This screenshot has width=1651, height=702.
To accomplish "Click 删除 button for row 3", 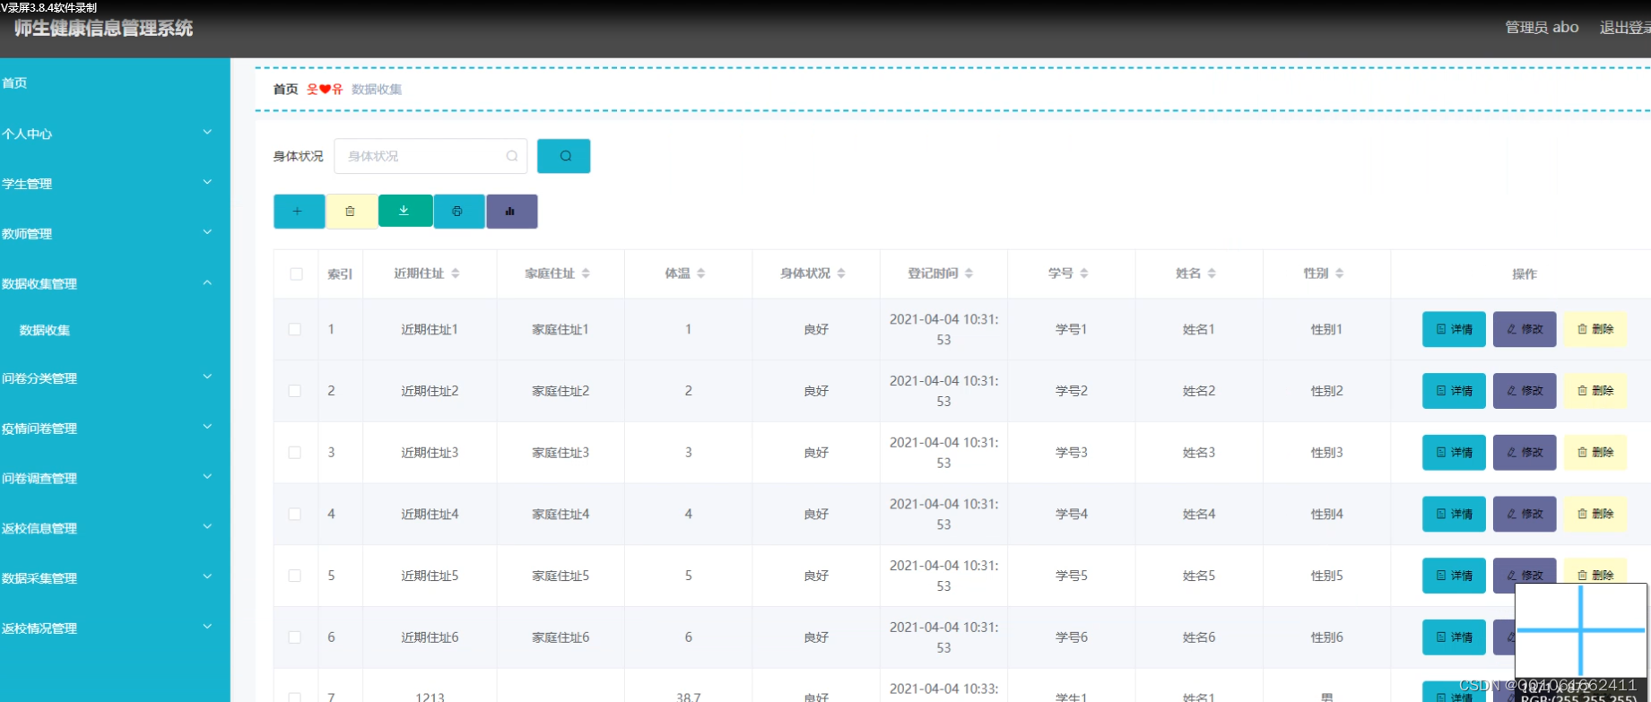I will (x=1595, y=453).
